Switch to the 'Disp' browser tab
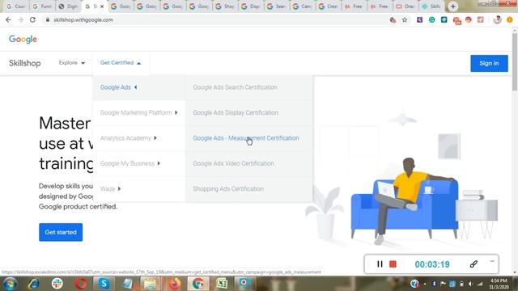This screenshot has width=518, height=291. [x=250, y=6]
